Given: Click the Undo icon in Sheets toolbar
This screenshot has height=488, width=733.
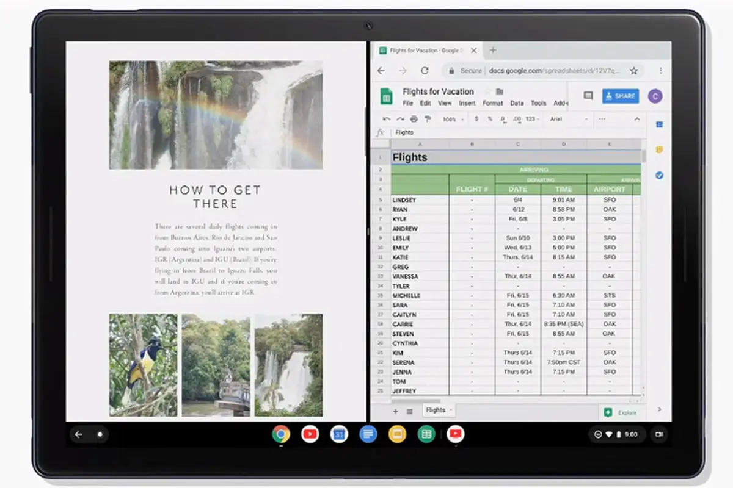Looking at the screenshot, I should [386, 119].
